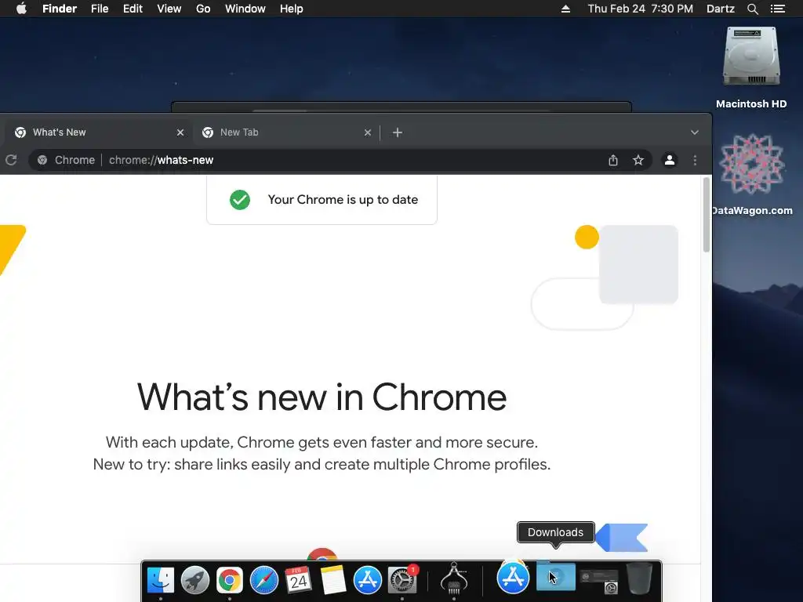The height and width of the screenshot is (602, 803).
Task: Bring the window behind Chrome forward
Action: pyautogui.click(x=401, y=107)
